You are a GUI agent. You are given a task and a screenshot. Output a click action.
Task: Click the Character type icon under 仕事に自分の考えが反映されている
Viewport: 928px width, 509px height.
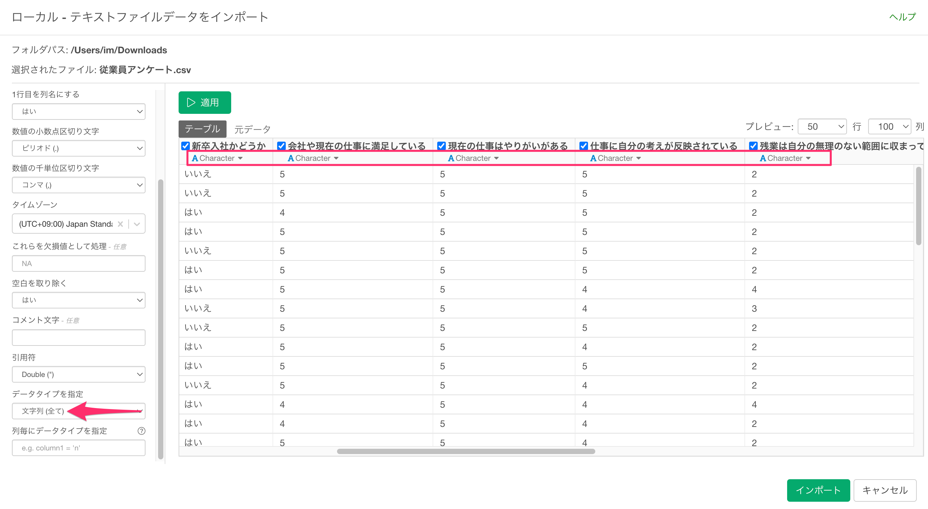coord(593,158)
